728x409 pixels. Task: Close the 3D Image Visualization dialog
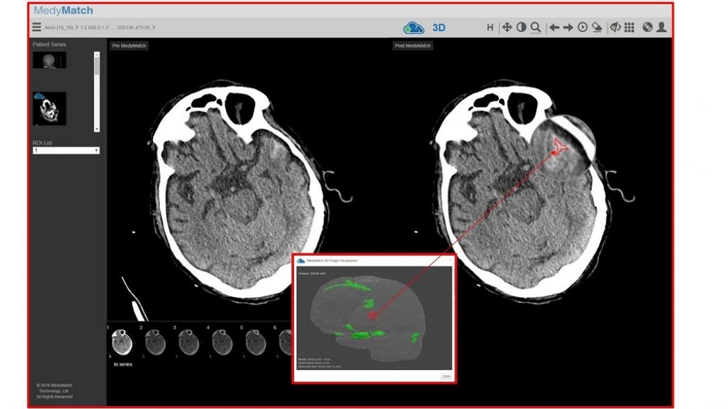pos(446,376)
